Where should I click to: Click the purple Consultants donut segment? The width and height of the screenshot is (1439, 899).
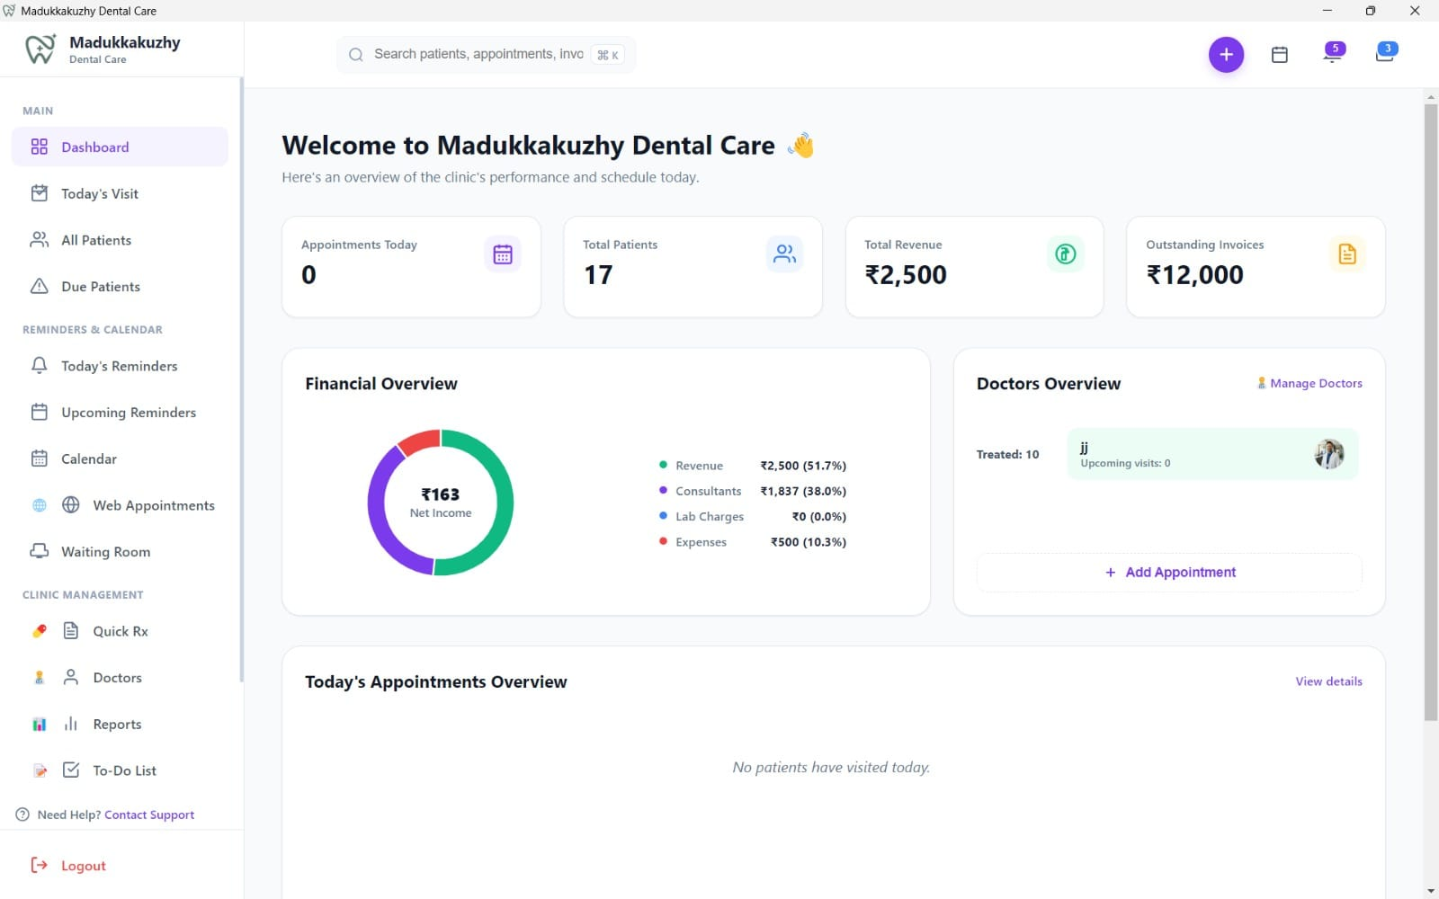pyautogui.click(x=377, y=512)
